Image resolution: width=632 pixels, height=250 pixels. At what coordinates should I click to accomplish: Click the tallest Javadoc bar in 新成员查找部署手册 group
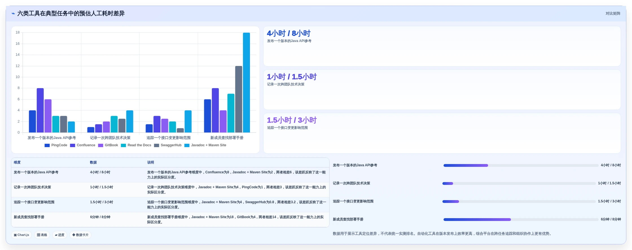coord(246,83)
